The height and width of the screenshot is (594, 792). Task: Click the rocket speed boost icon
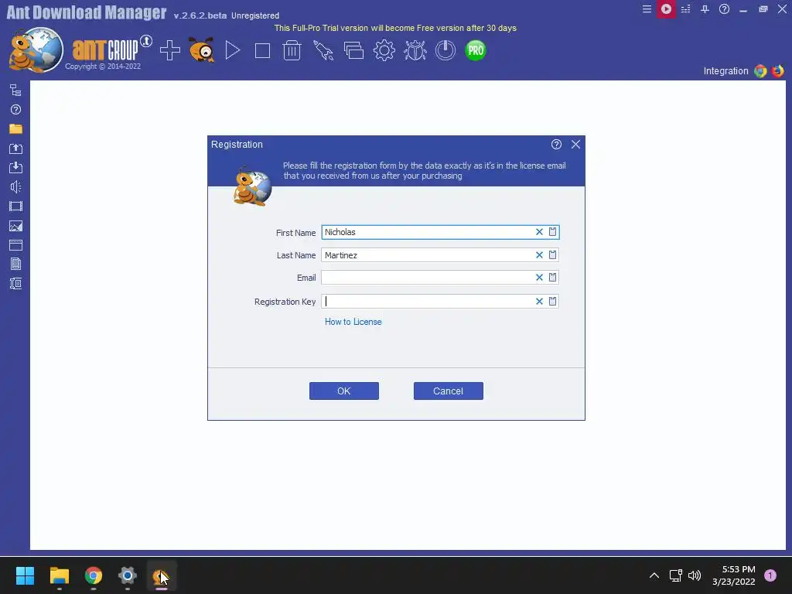(323, 50)
